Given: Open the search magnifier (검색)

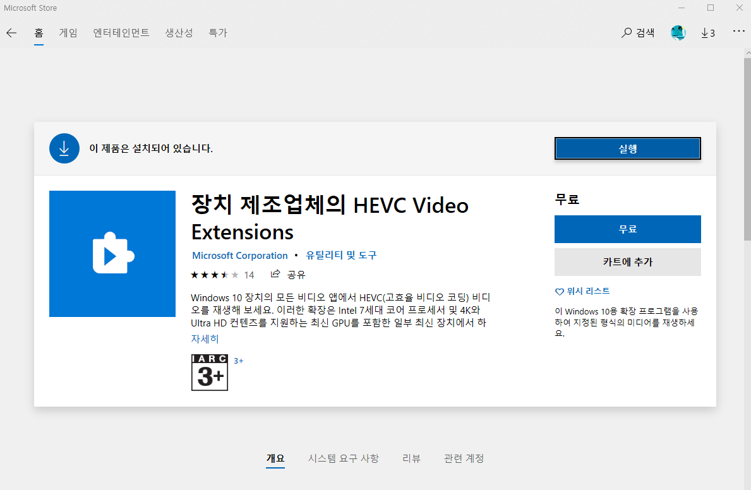Looking at the screenshot, I should (x=638, y=33).
